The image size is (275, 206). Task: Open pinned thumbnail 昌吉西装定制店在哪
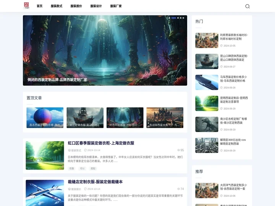45,117
